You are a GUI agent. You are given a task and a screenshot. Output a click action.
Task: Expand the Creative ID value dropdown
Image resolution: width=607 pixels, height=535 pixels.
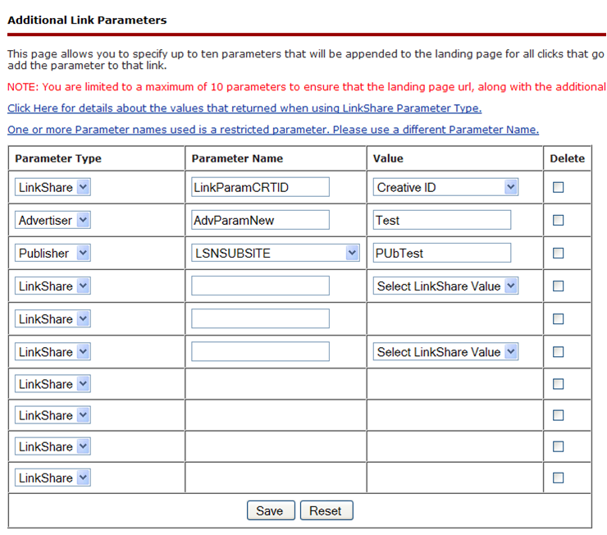445,187
